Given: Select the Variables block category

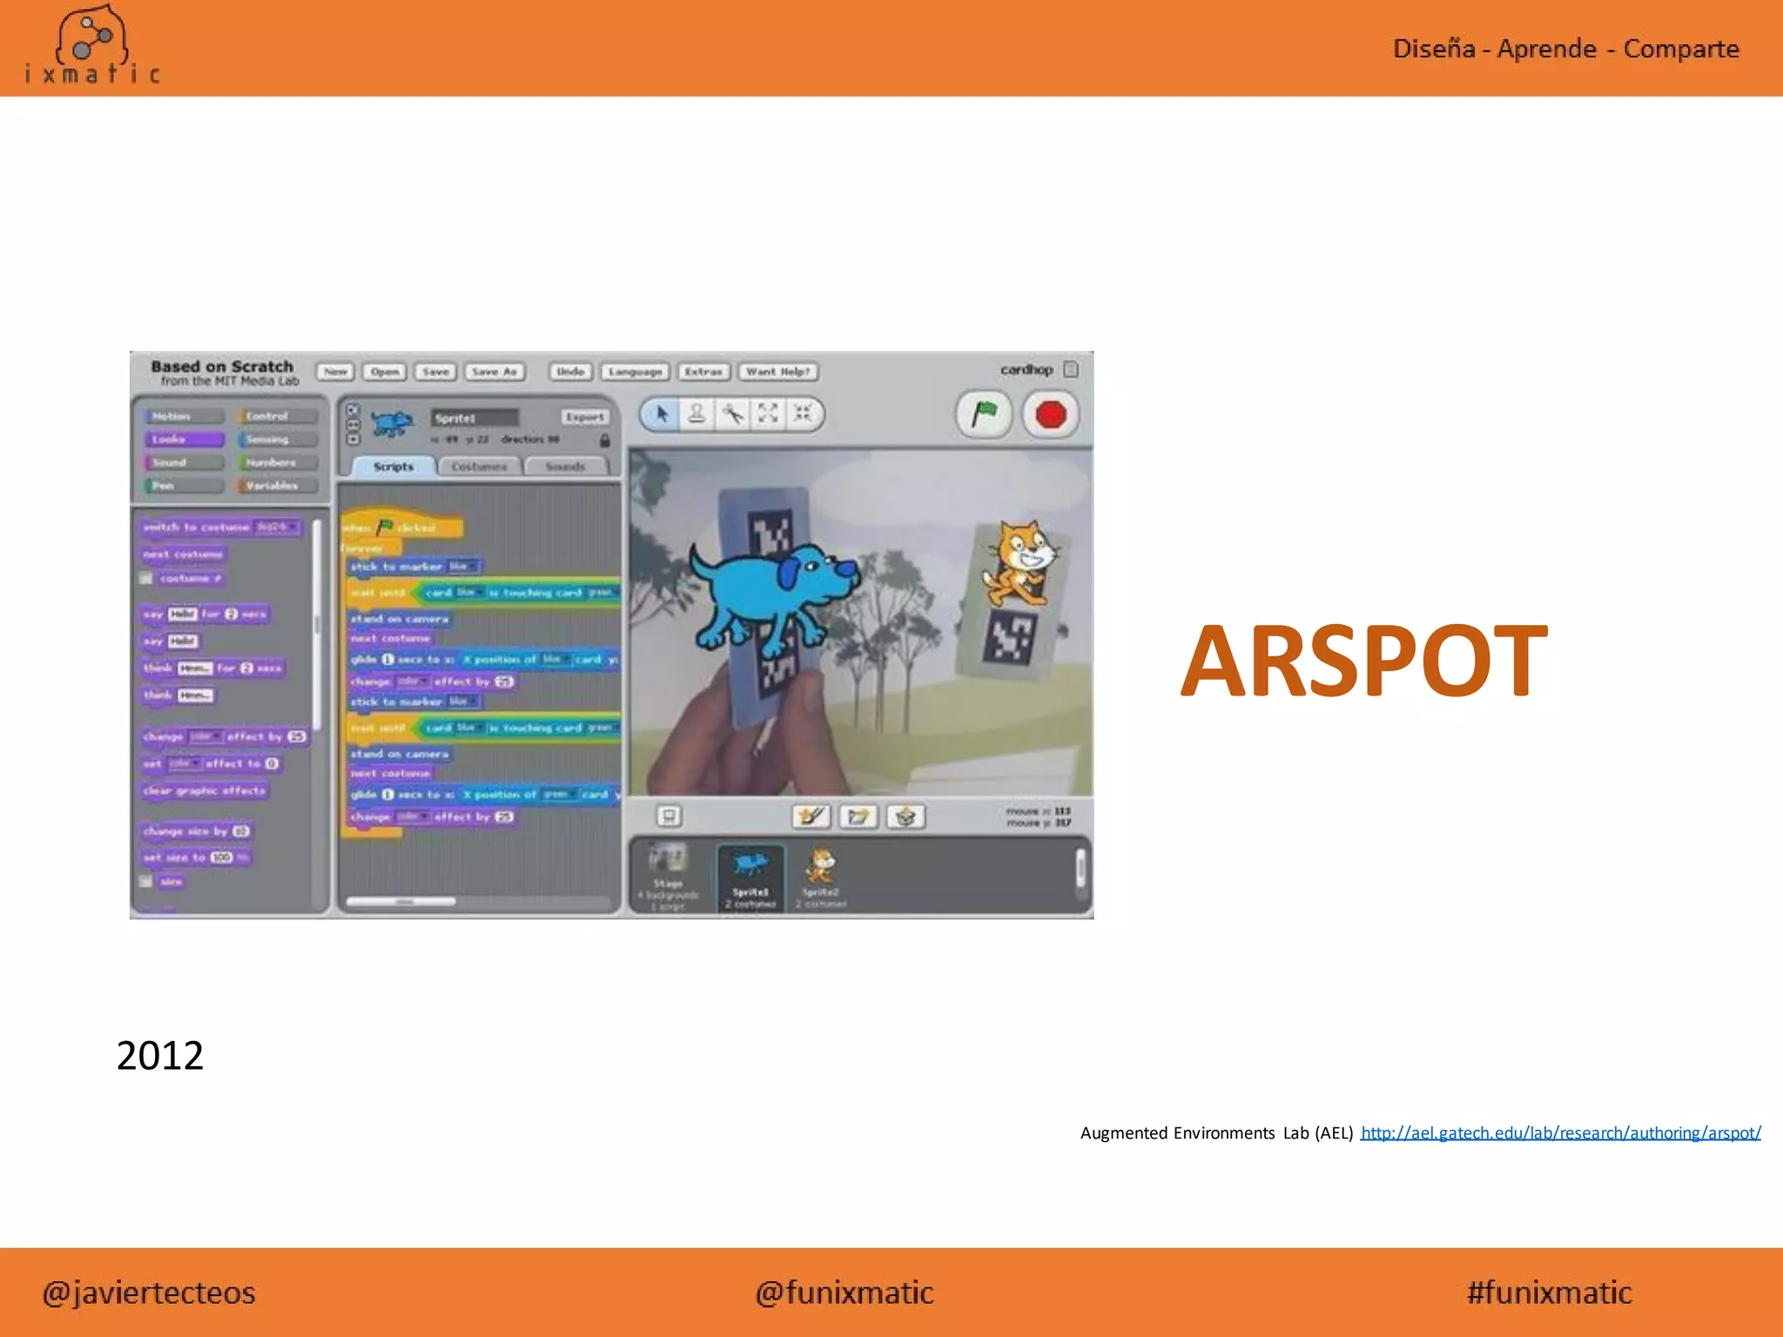Looking at the screenshot, I should 277,486.
